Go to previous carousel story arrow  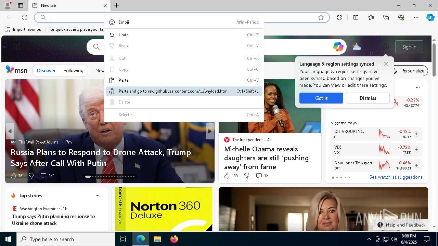tap(10, 131)
